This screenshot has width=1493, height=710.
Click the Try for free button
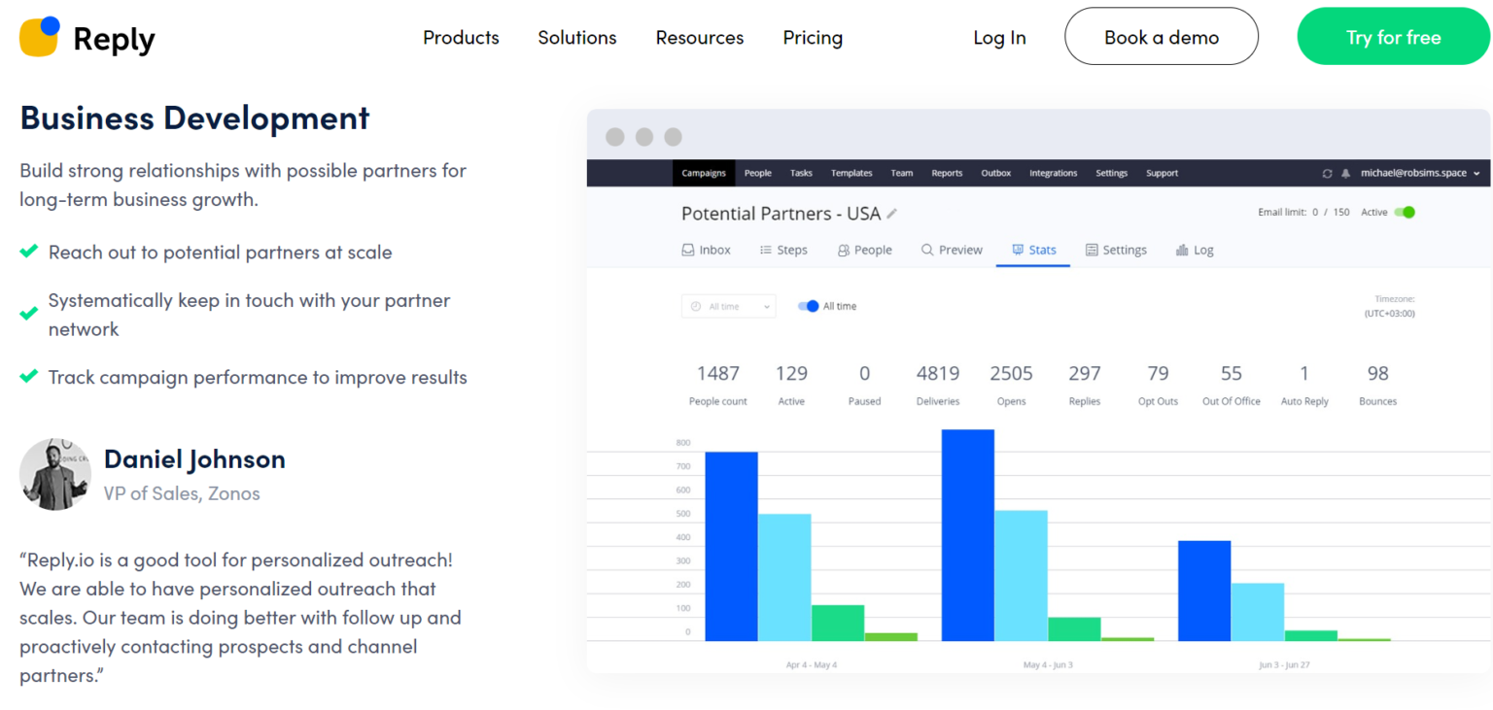pos(1393,37)
